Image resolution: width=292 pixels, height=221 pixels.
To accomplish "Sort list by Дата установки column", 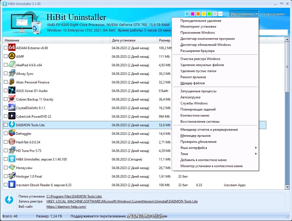I will pos(133,40).
